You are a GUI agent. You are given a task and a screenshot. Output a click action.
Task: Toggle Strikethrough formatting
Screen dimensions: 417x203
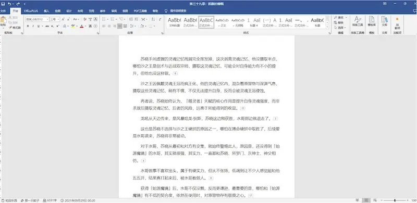pos(47,26)
